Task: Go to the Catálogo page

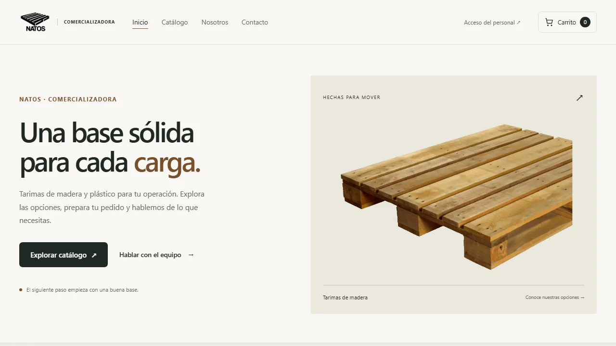Action: pyautogui.click(x=175, y=22)
